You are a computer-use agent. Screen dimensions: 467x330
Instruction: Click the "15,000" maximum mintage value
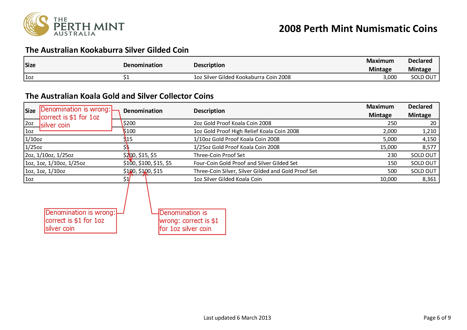pyautogui.click(x=388, y=147)
